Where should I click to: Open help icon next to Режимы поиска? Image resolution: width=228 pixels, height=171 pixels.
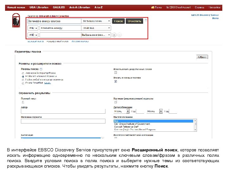(x=41, y=69)
